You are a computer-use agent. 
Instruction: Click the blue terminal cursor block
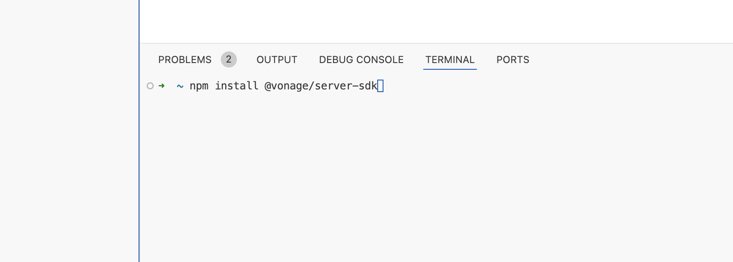click(381, 85)
